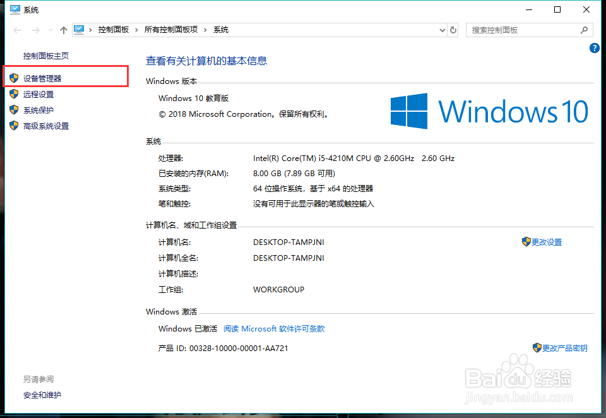Click shield icon beside 高级系统设置
The height and width of the screenshot is (418, 606).
coord(14,126)
